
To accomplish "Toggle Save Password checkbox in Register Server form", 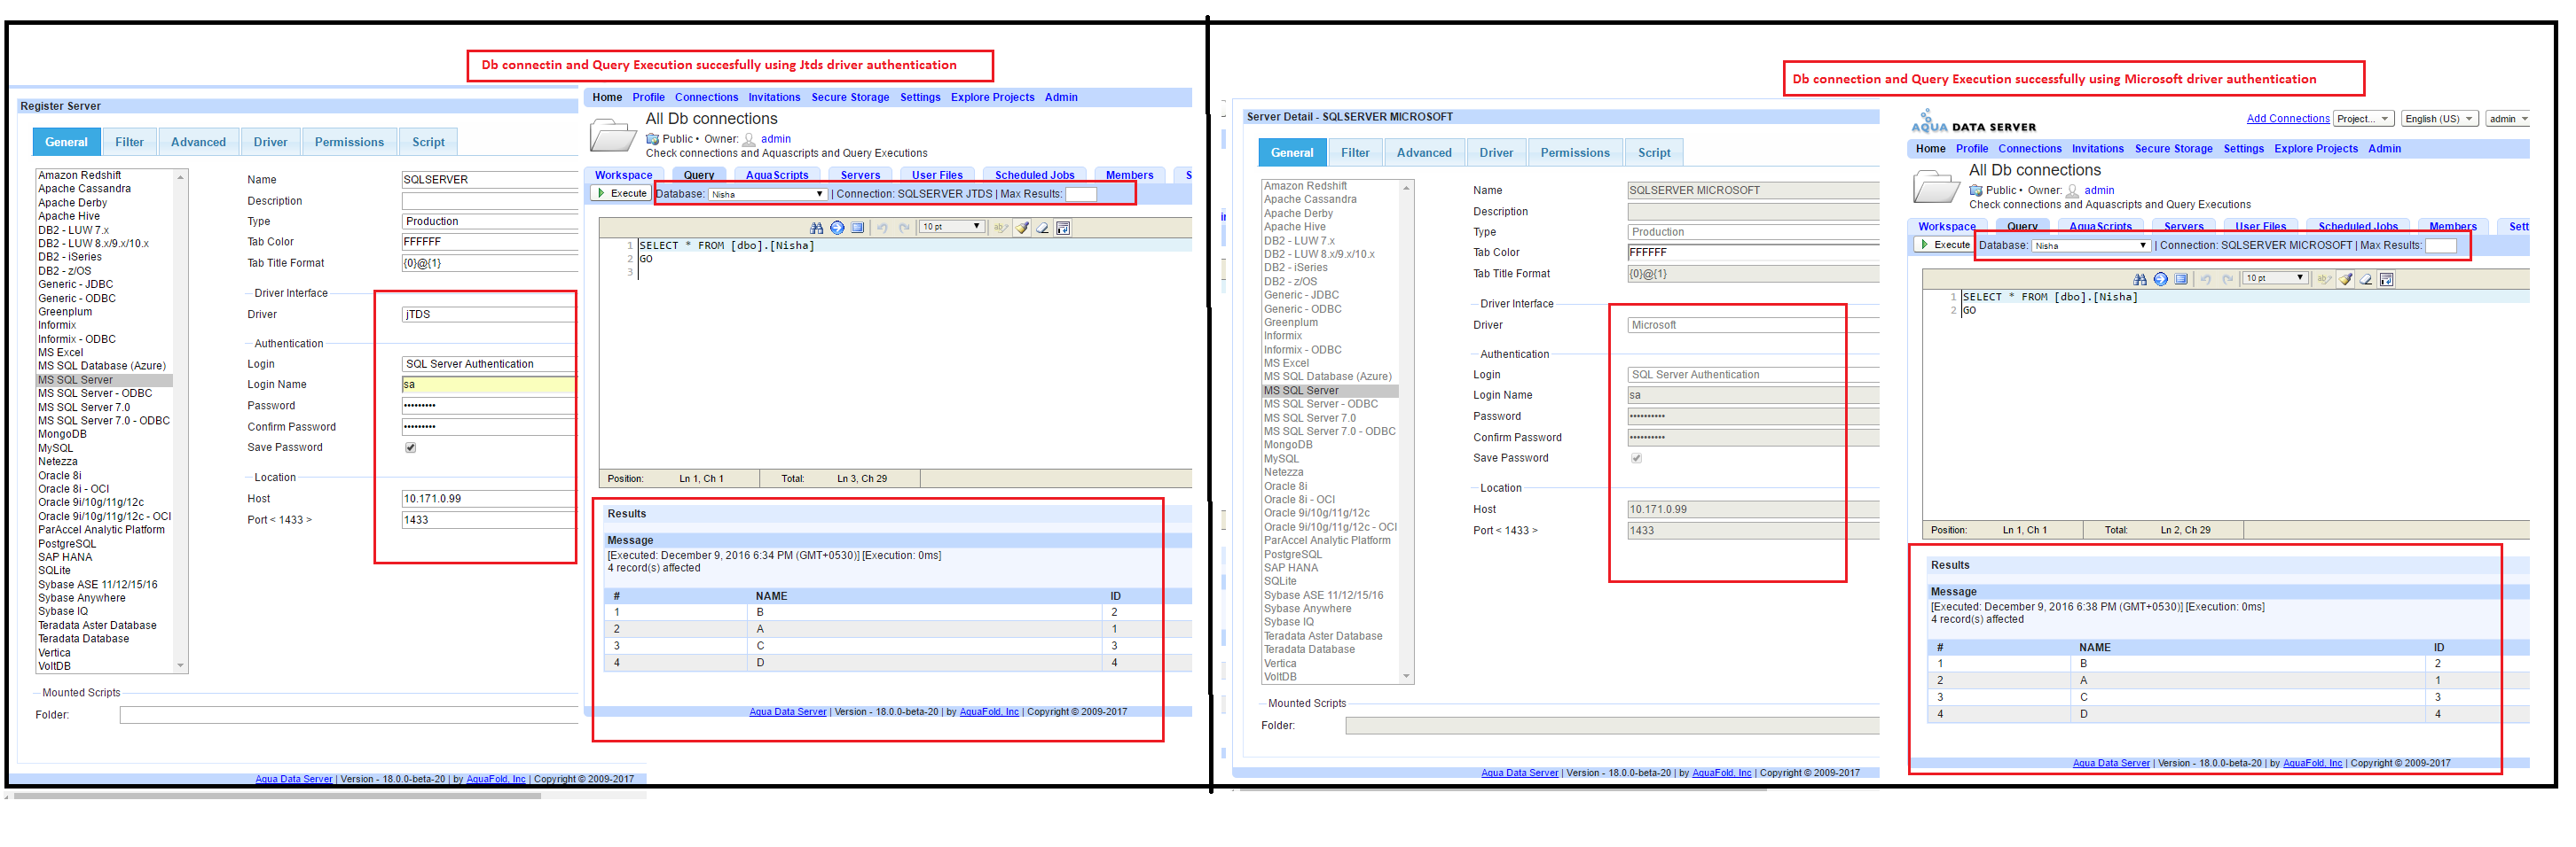I will coord(410,447).
